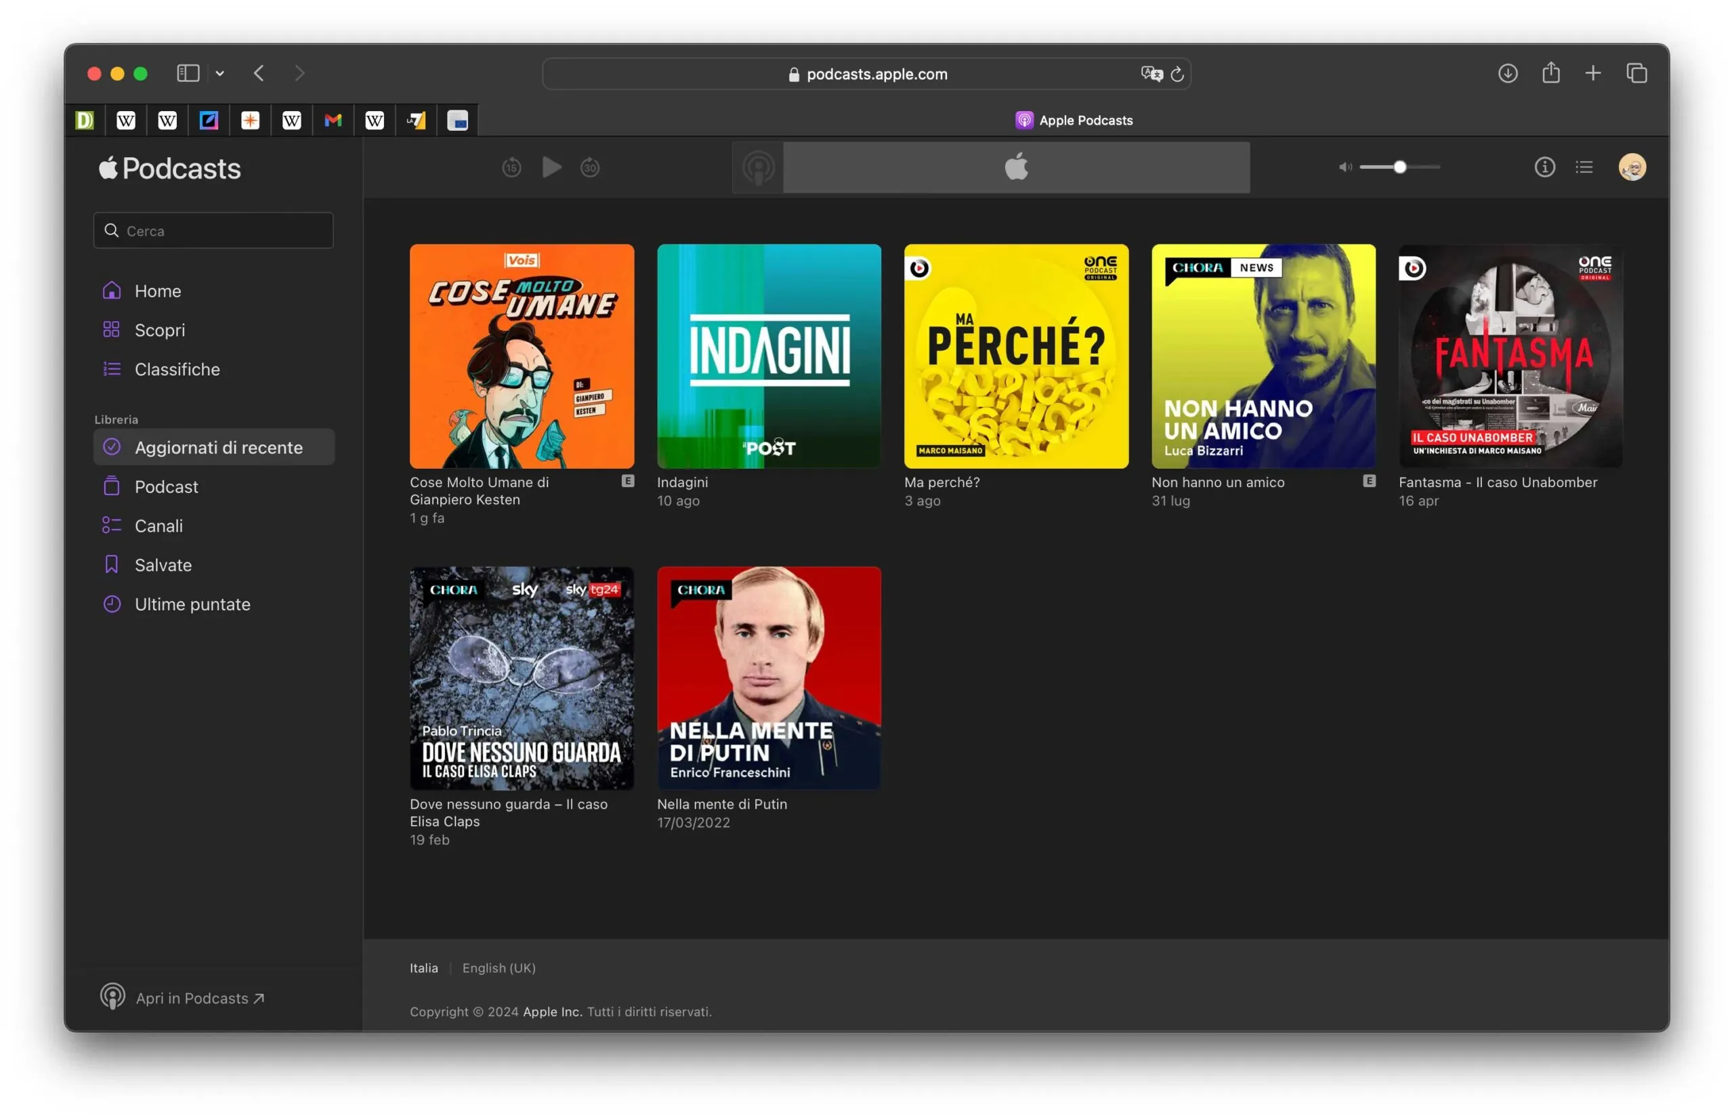Adjust the volume slider
1734x1117 pixels.
(x=1399, y=167)
